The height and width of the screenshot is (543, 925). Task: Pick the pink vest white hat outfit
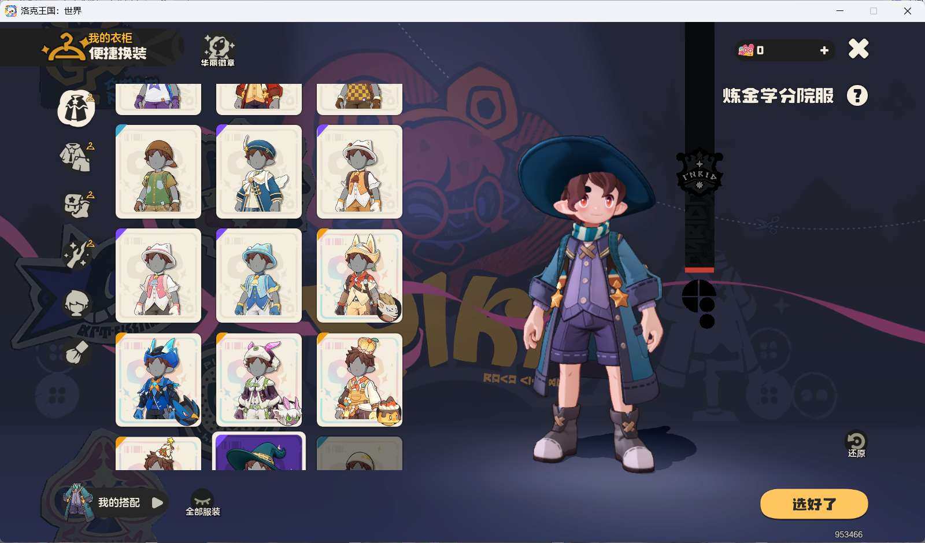coord(158,276)
